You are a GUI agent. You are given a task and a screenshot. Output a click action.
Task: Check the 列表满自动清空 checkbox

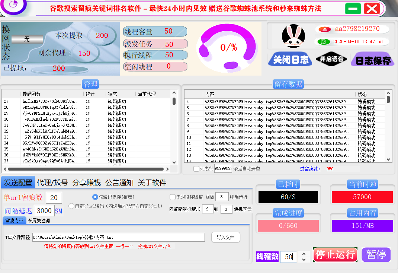point(196,169)
